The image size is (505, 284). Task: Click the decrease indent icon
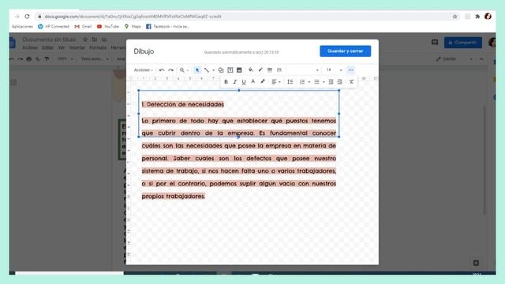pos(331,82)
